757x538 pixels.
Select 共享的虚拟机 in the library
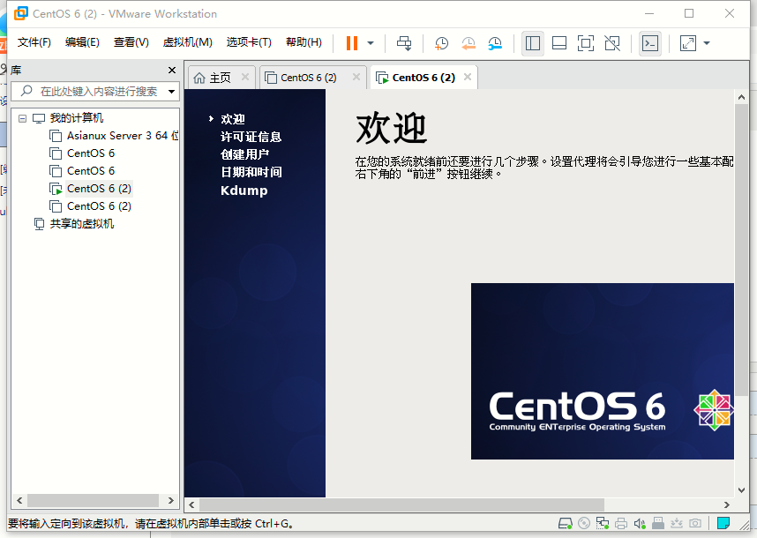point(81,224)
